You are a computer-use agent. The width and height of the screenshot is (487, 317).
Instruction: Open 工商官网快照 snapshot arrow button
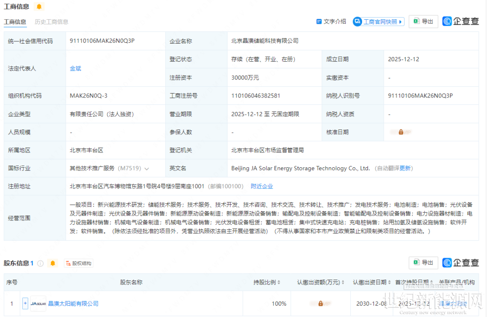click(379, 22)
